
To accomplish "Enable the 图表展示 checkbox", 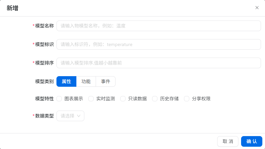I will tap(59, 99).
